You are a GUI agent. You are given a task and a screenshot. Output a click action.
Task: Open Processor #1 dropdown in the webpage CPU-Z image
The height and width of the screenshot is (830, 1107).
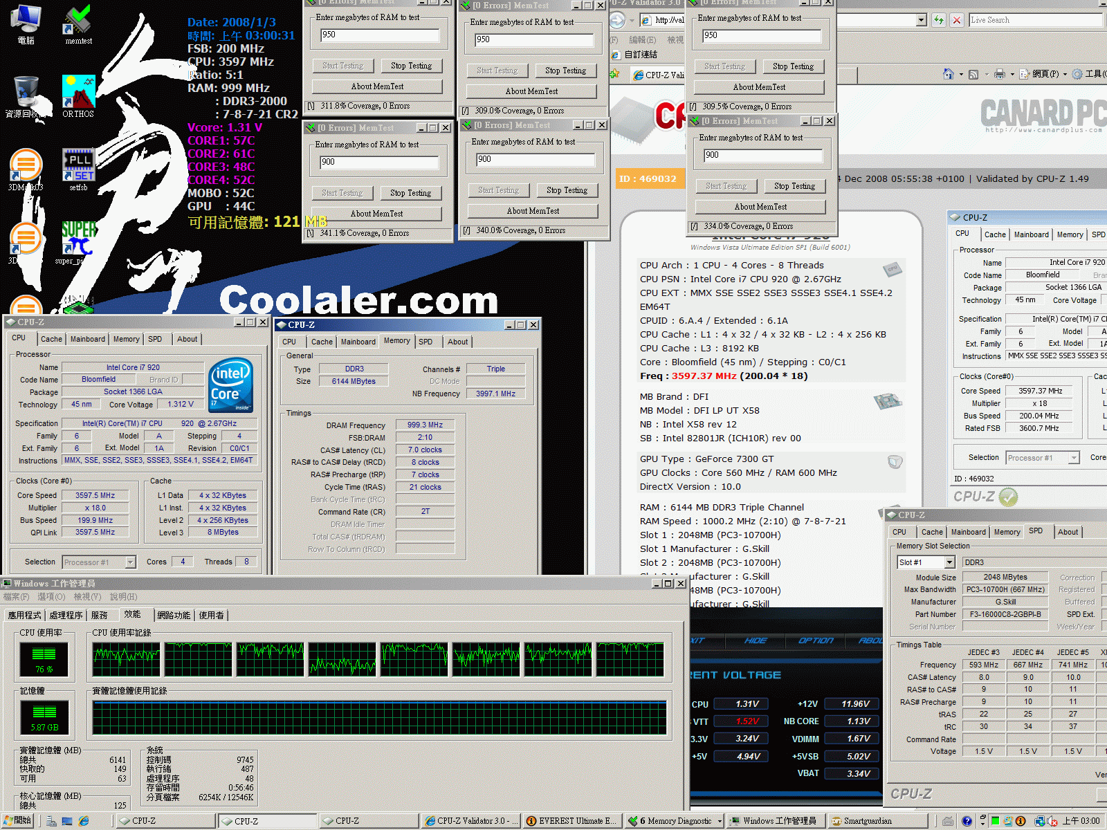(x=1074, y=458)
